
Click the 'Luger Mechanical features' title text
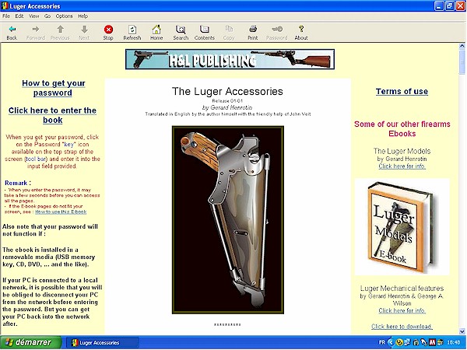402,288
